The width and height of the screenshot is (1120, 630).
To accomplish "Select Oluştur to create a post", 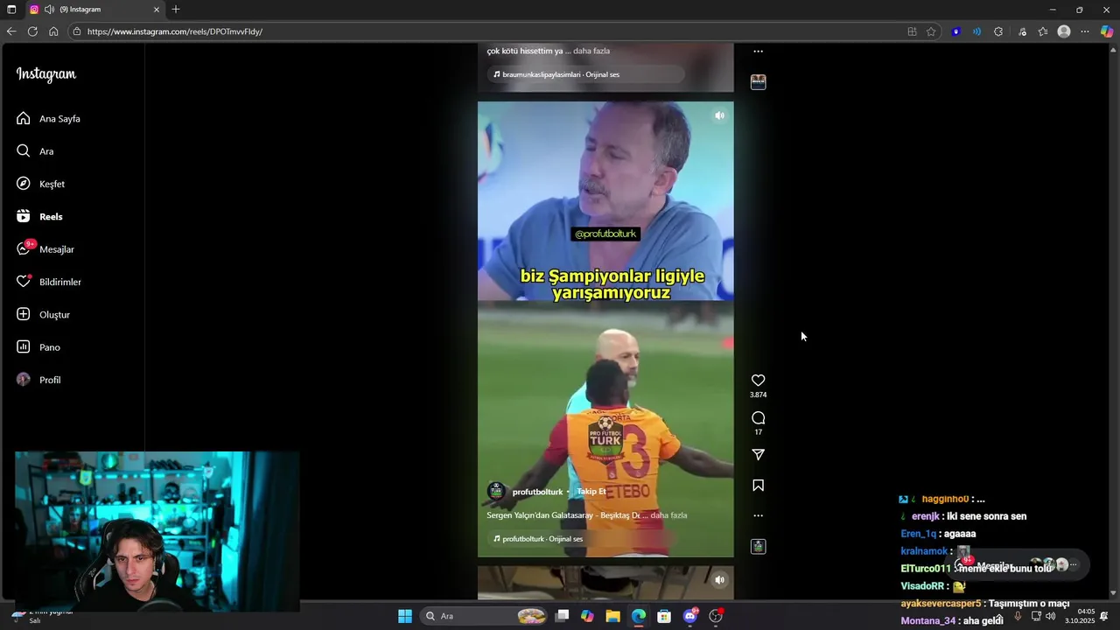I will pyautogui.click(x=43, y=314).
